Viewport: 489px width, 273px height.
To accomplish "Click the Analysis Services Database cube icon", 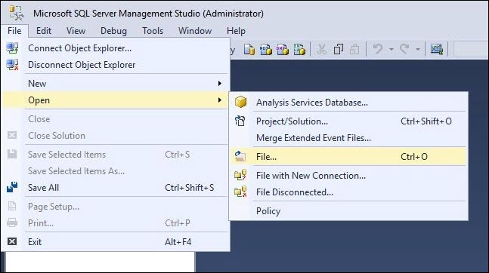I will pyautogui.click(x=240, y=102).
